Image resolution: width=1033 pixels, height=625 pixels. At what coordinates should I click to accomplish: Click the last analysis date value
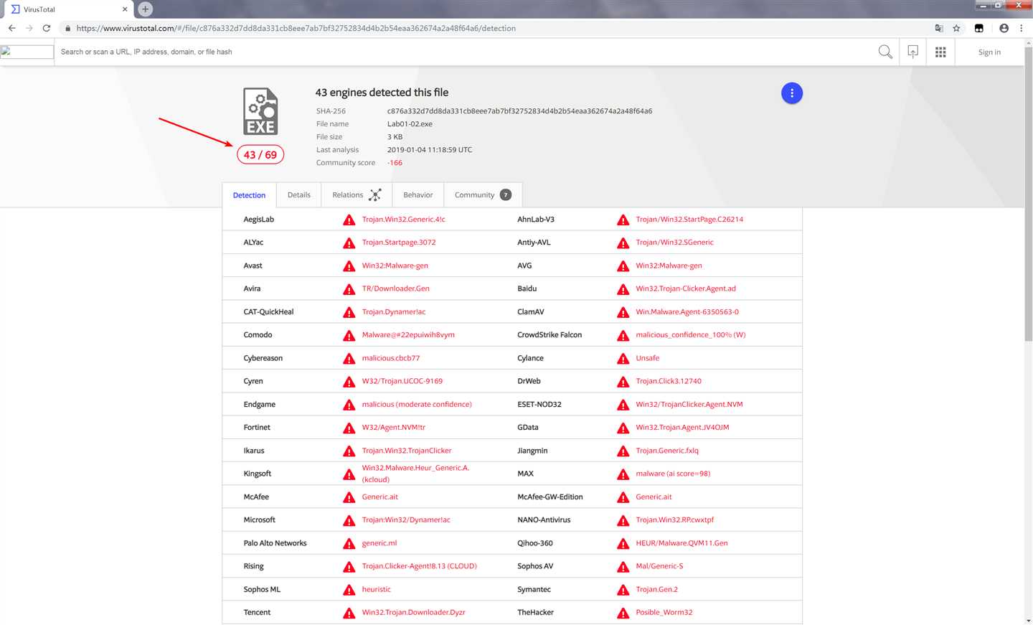(430, 150)
